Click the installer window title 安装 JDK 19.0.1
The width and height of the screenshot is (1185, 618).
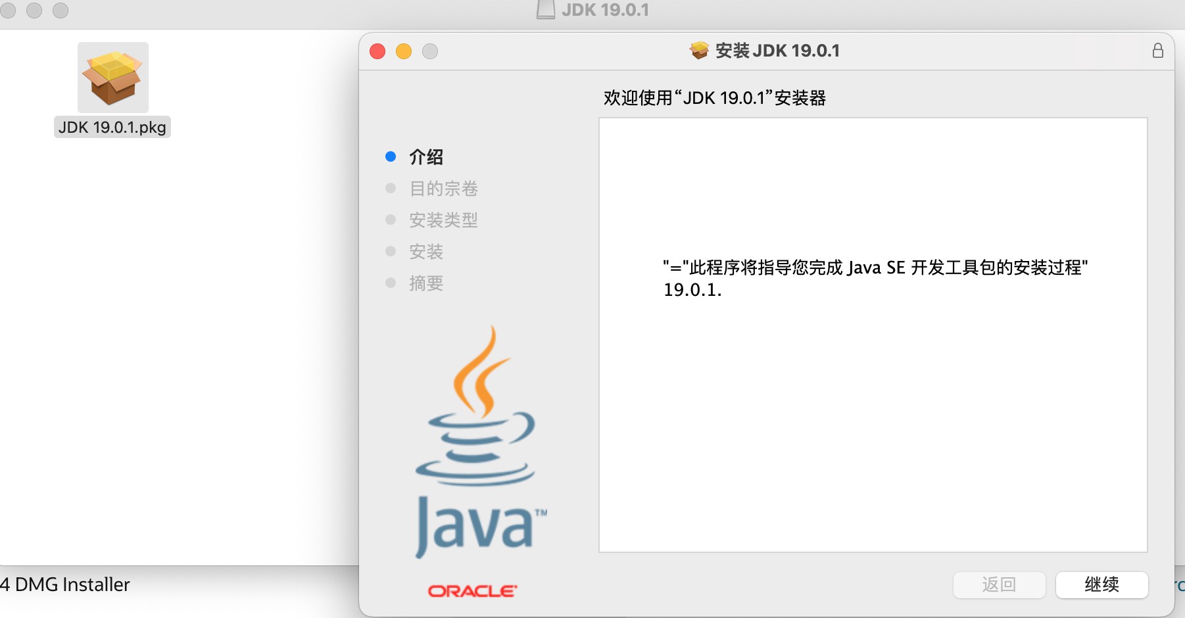tap(777, 51)
